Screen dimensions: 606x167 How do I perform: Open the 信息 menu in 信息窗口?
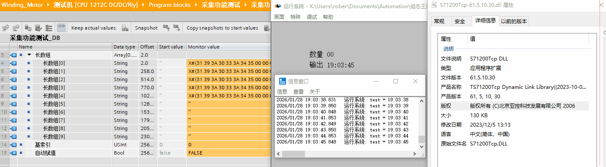pos(282,91)
